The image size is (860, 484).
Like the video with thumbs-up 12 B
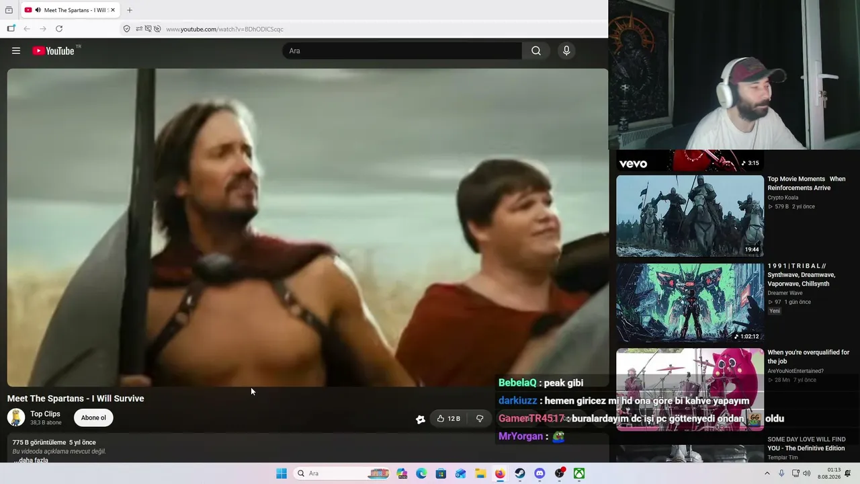449,418
